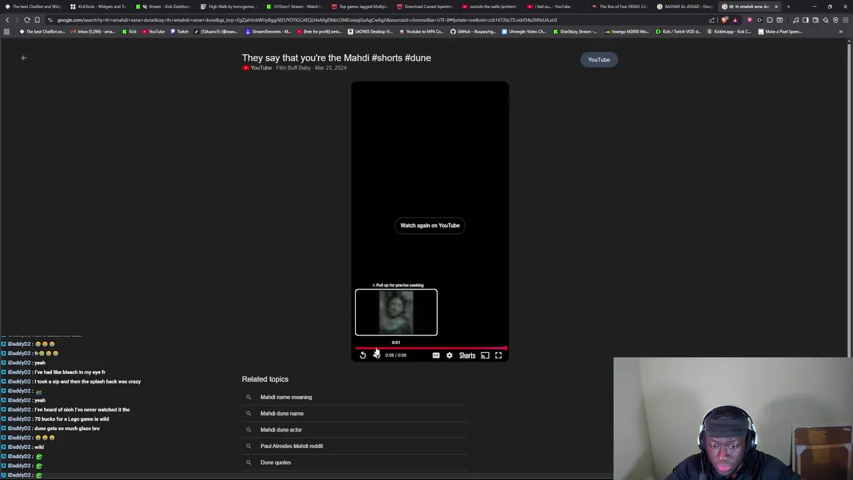853x480 pixels.
Task: Open the Twitch bookmark
Action: (179, 31)
